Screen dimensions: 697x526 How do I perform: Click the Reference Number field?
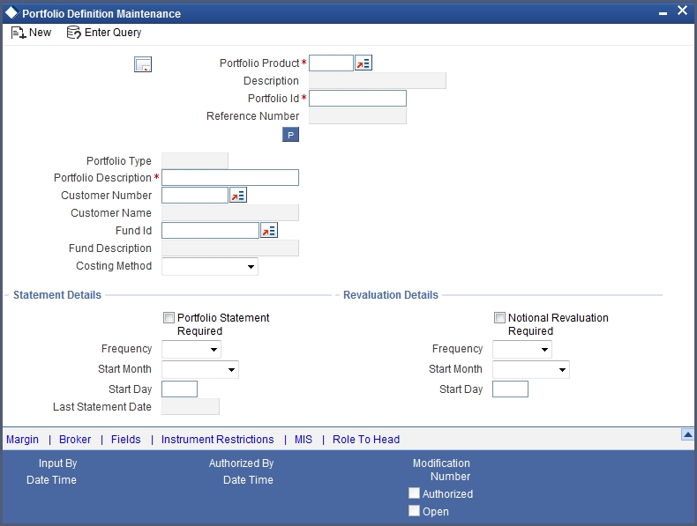(357, 115)
